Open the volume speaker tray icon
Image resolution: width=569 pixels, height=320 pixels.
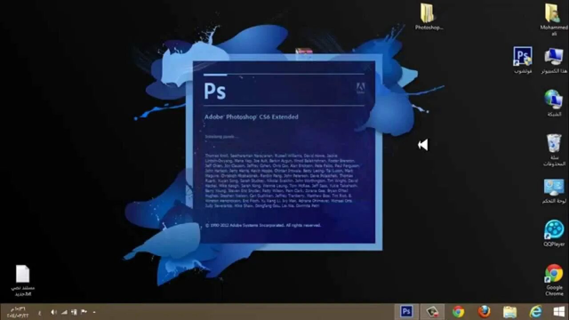coord(54,312)
